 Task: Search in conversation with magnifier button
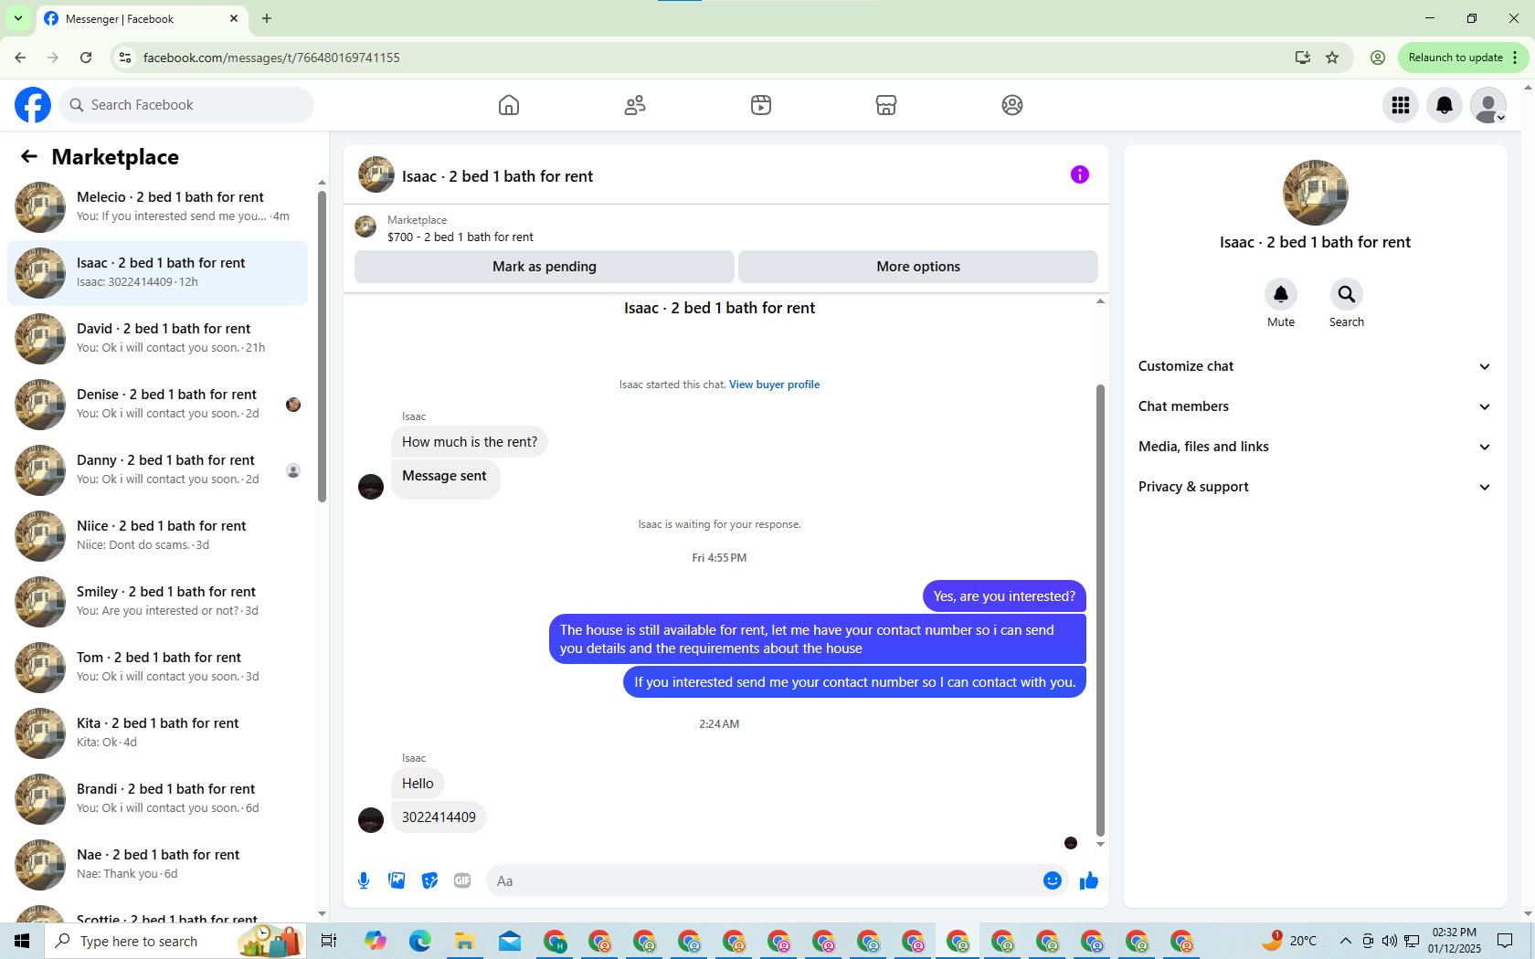(1347, 294)
